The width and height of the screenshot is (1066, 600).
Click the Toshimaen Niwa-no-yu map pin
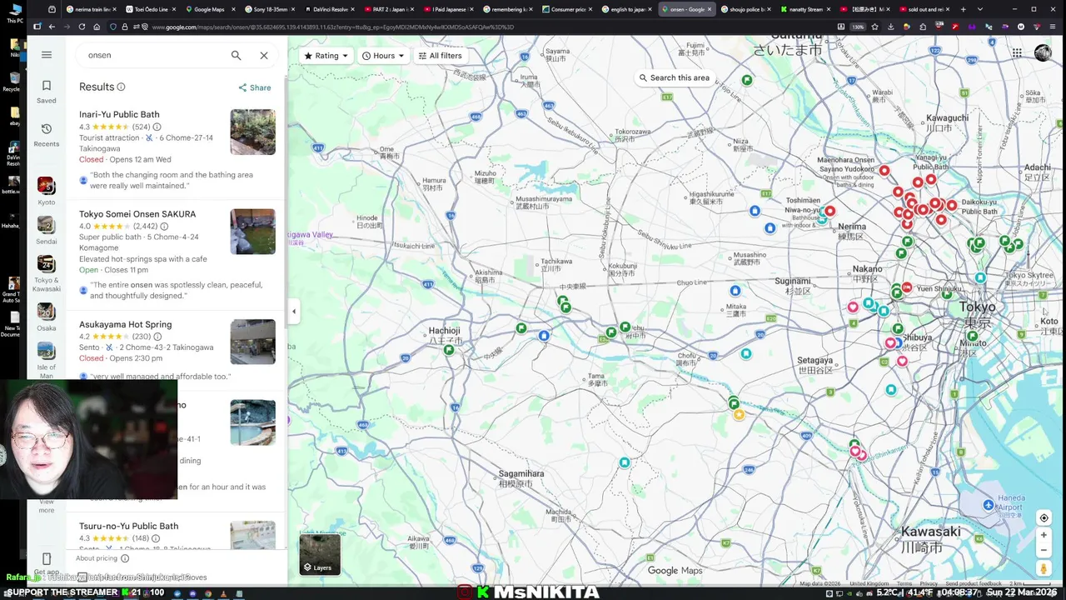(x=829, y=212)
